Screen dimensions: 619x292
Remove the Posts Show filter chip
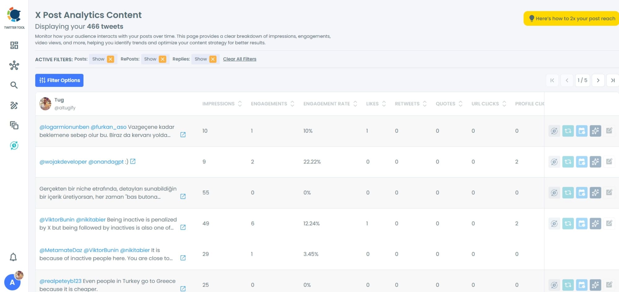pos(110,59)
